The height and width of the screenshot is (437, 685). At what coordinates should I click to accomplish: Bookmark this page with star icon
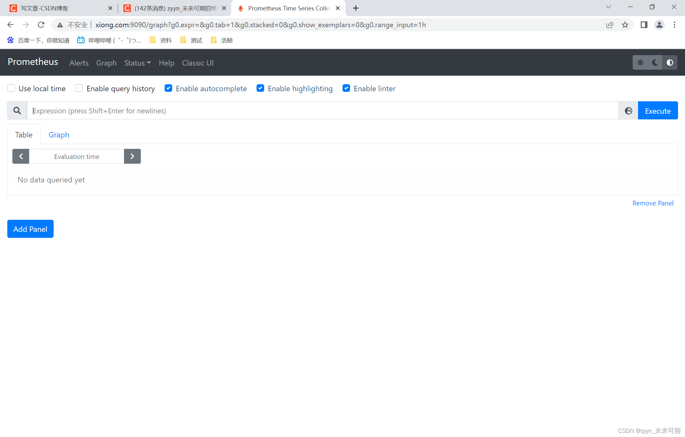[x=625, y=25]
